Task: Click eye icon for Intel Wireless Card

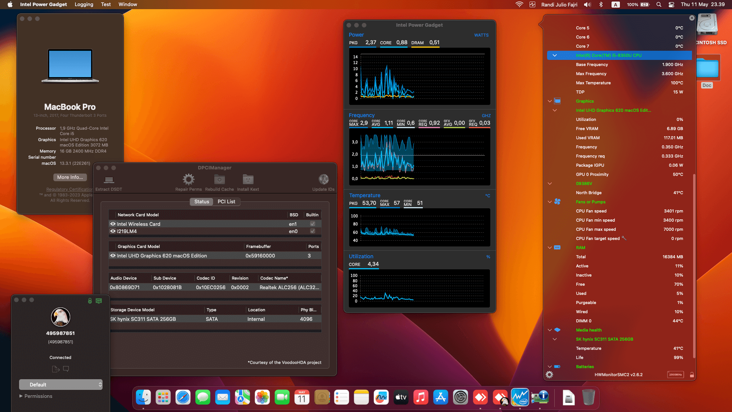Action: coord(113,224)
